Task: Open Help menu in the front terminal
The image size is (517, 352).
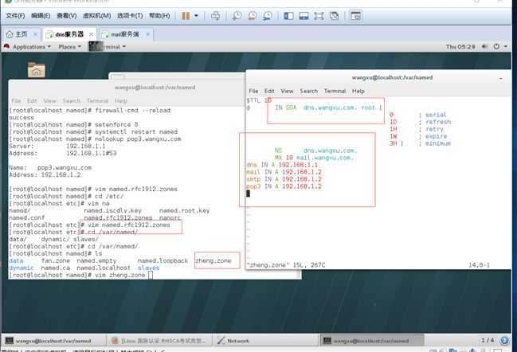Action: [x=358, y=91]
